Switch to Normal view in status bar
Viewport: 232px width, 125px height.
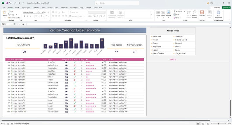pyautogui.click(x=198, y=124)
